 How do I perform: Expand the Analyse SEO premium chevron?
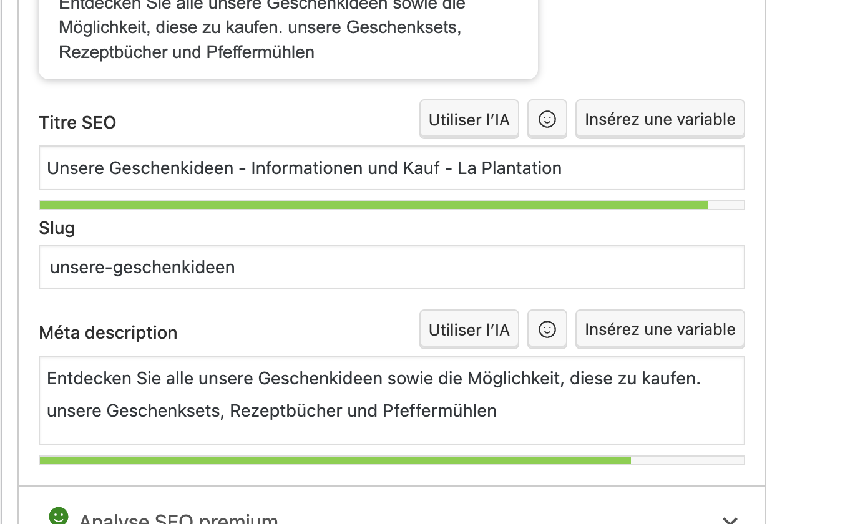pyautogui.click(x=730, y=519)
